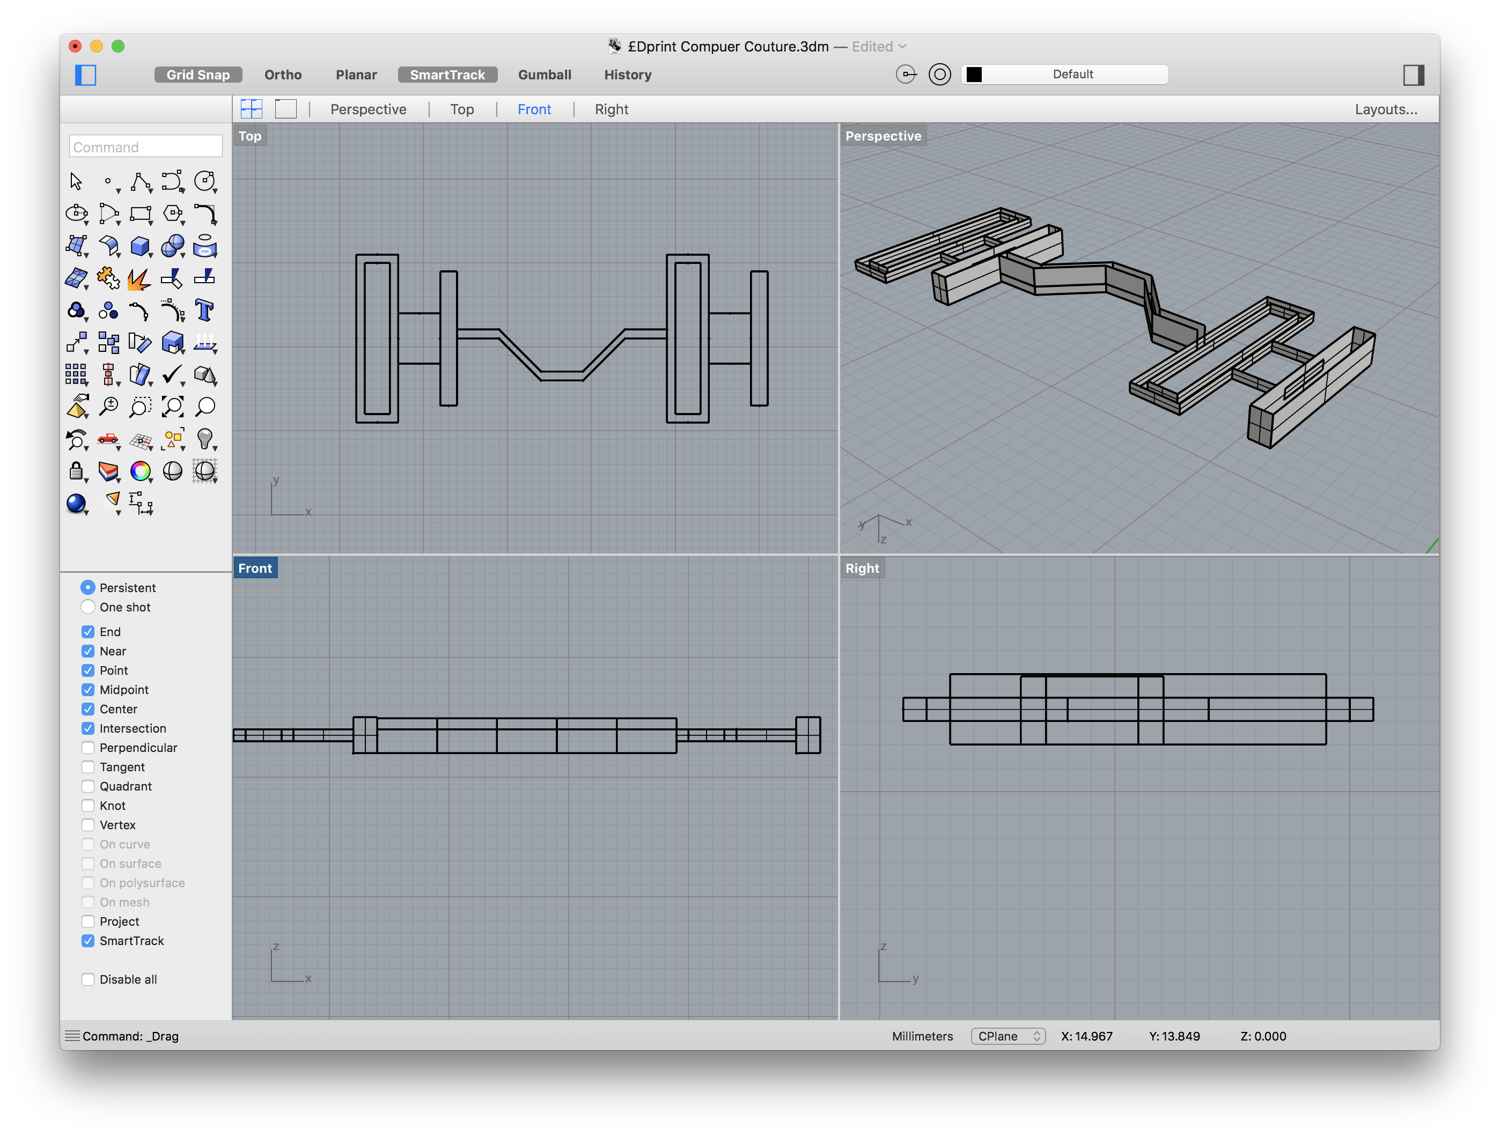
Task: Select the One shot radio button
Action: coord(88,607)
